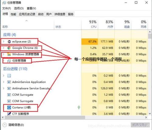Click the unnamed background process icon
This screenshot has height=130, width=152.
coord(9,76)
